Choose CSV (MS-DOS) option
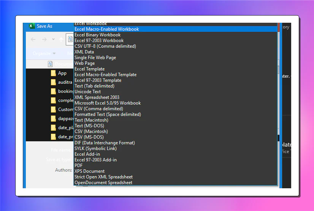This screenshot has height=211, width=314. tap(175, 137)
